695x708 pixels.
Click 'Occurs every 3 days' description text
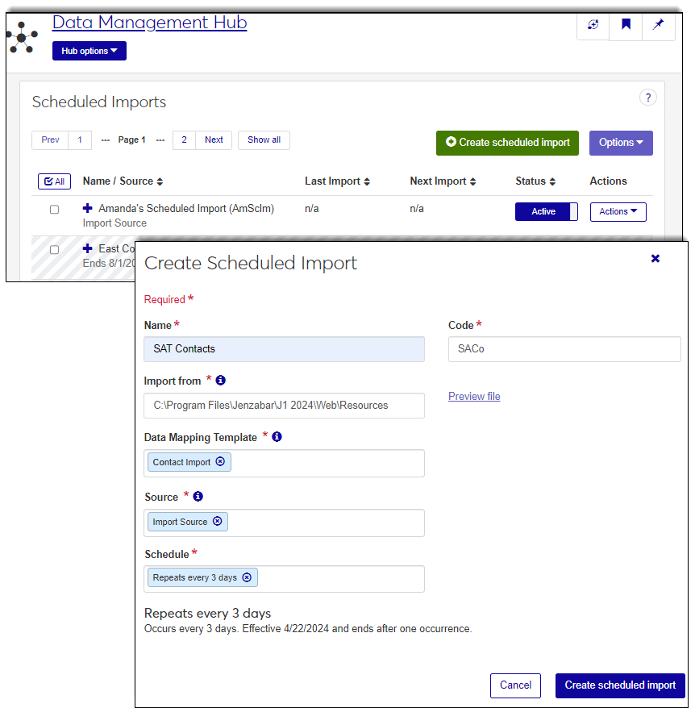click(x=307, y=628)
